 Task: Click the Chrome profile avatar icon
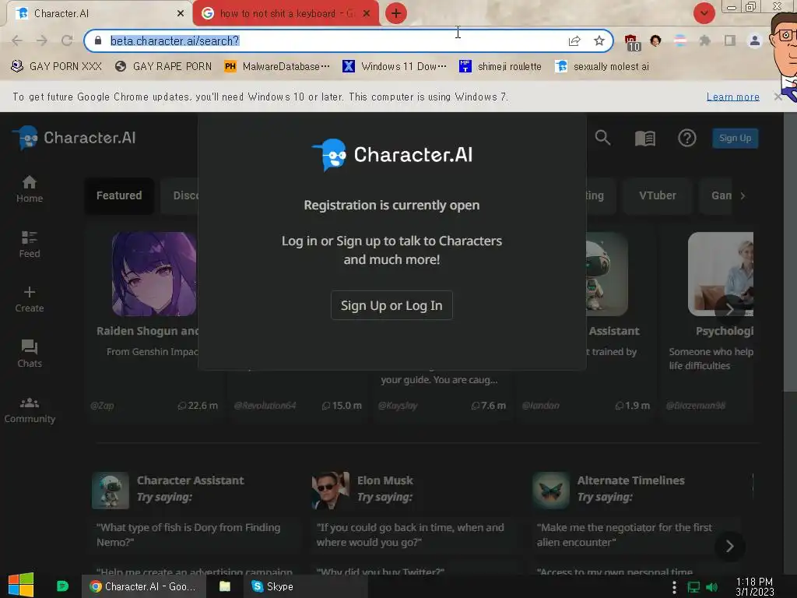(755, 40)
